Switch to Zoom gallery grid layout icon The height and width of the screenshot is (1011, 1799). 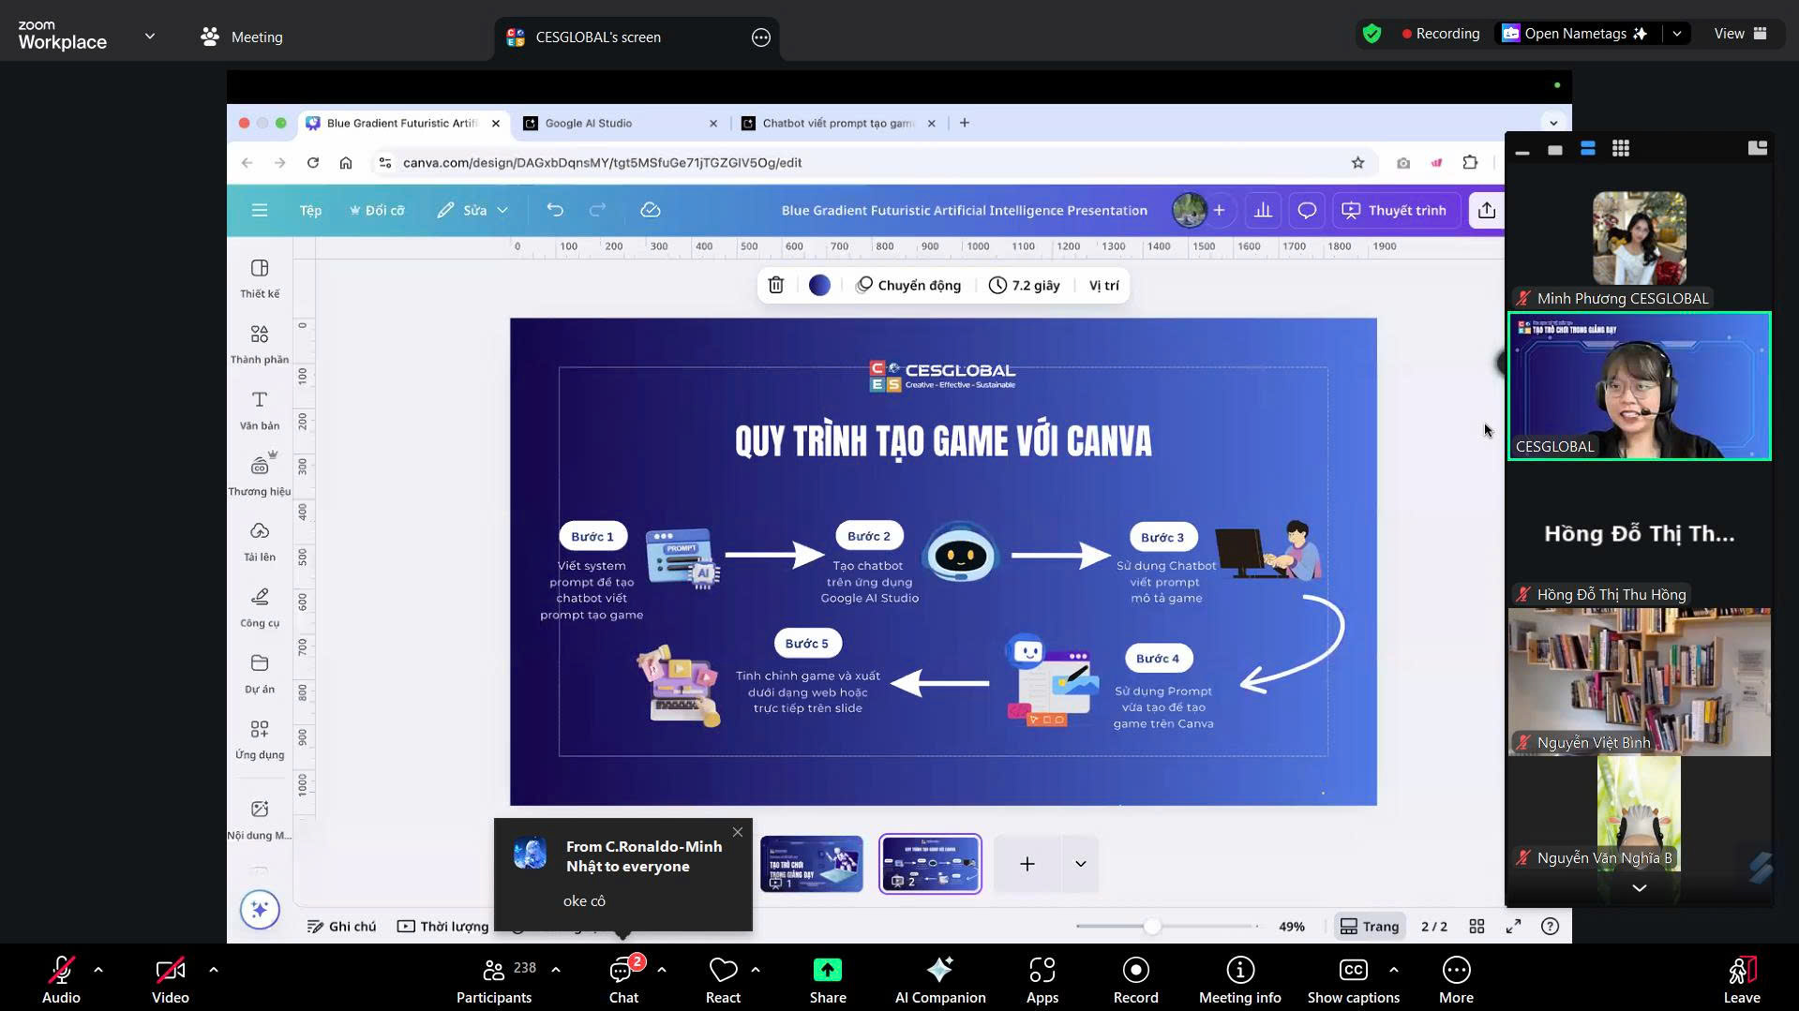pyautogui.click(x=1620, y=148)
